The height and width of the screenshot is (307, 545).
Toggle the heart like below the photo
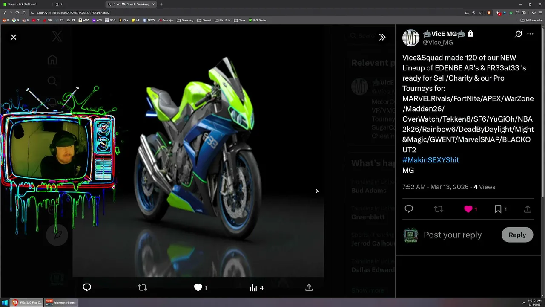point(198,288)
